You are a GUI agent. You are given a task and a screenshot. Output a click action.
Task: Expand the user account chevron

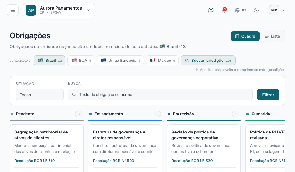point(284,10)
